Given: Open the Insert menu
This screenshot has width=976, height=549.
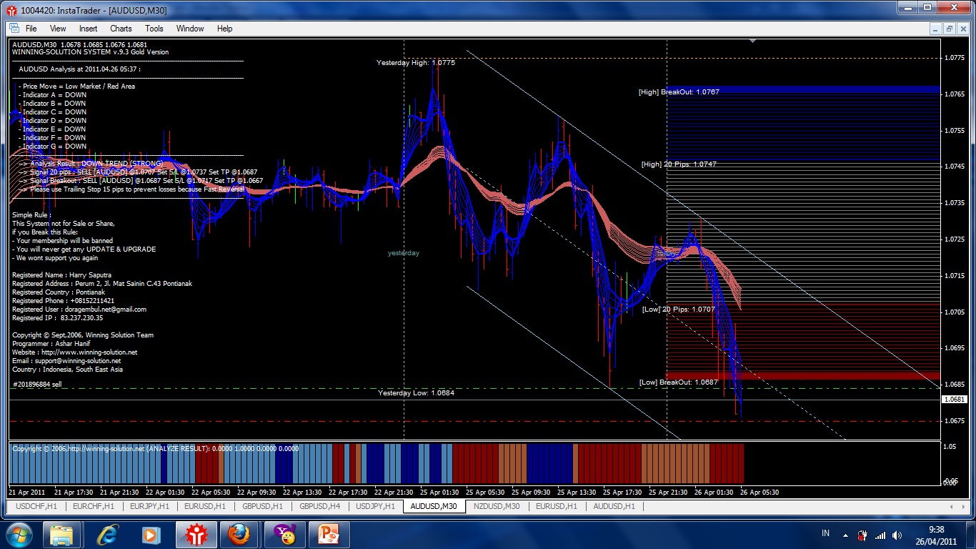Looking at the screenshot, I should (88, 29).
